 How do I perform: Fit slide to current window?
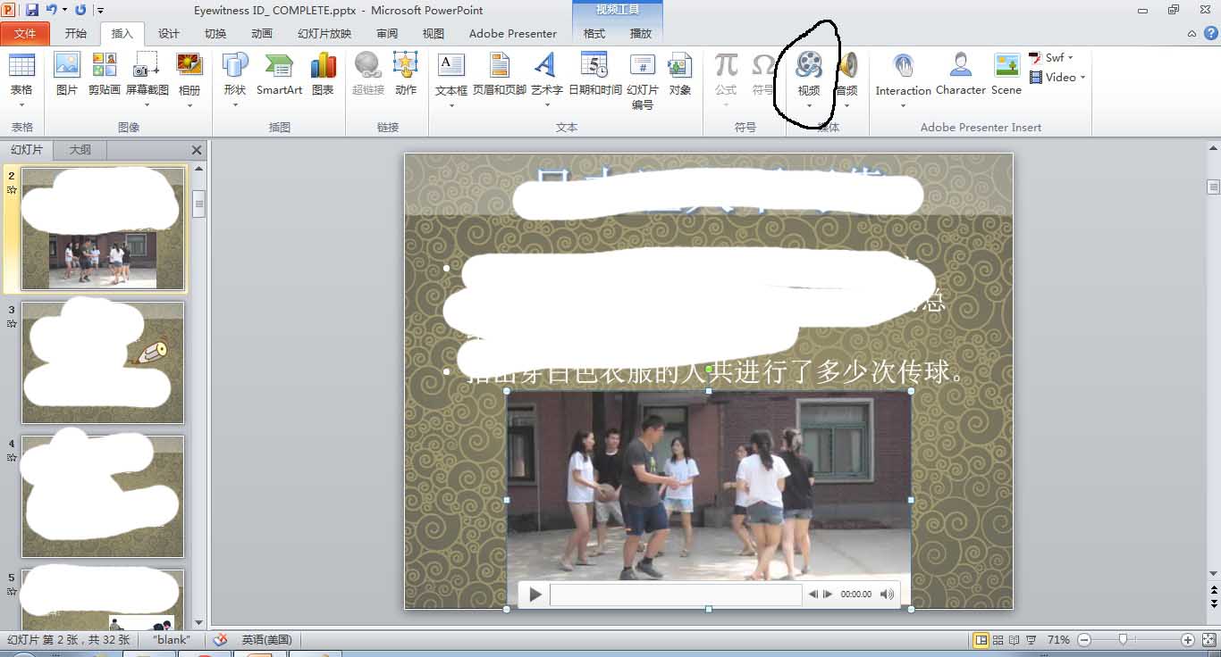pos(1208,640)
